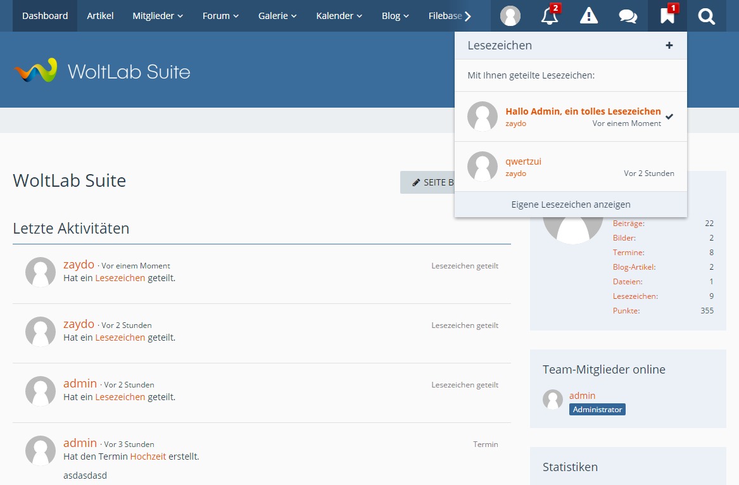Viewport: 739px width, 485px height.
Task: Expand the Mitglieder dropdown menu
Action: click(158, 16)
